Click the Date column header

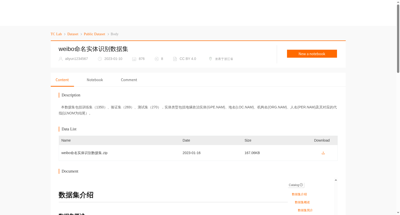coord(186,140)
